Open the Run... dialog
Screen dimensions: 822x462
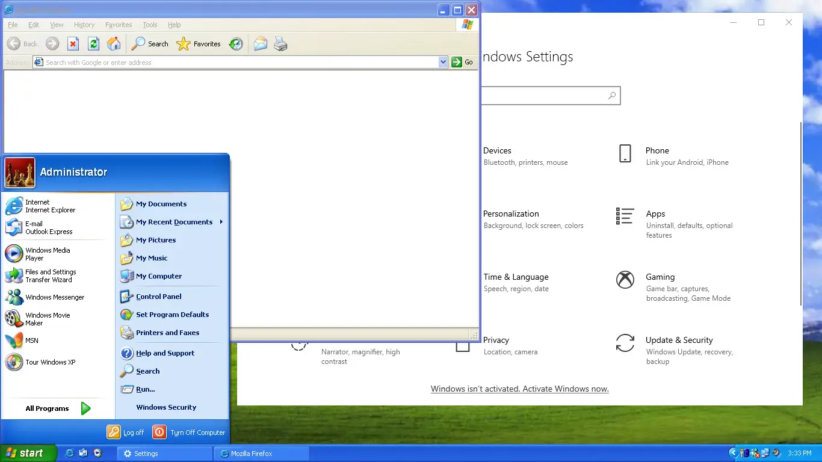point(172,389)
